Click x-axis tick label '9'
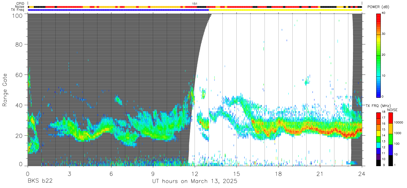 tap(153, 174)
